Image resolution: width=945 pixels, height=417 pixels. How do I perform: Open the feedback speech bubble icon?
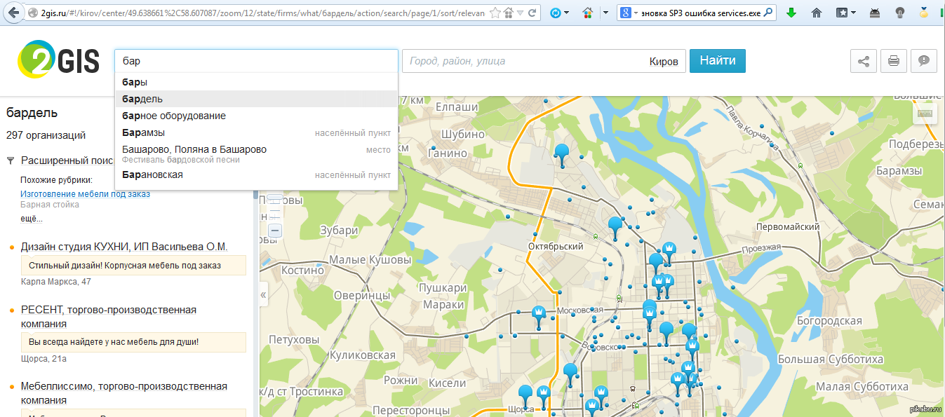pos(924,61)
